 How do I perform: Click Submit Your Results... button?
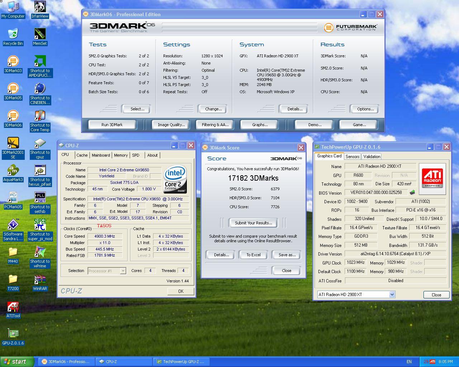coord(254,223)
